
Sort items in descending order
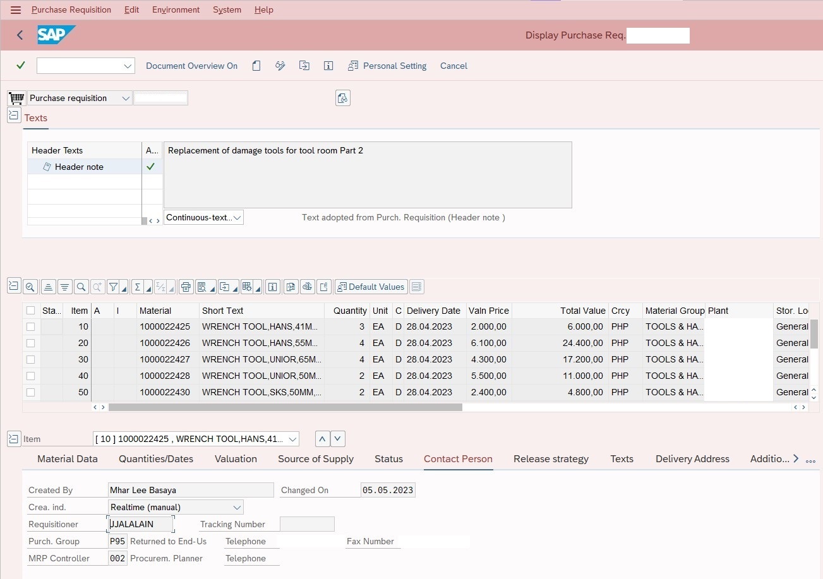[x=64, y=287]
